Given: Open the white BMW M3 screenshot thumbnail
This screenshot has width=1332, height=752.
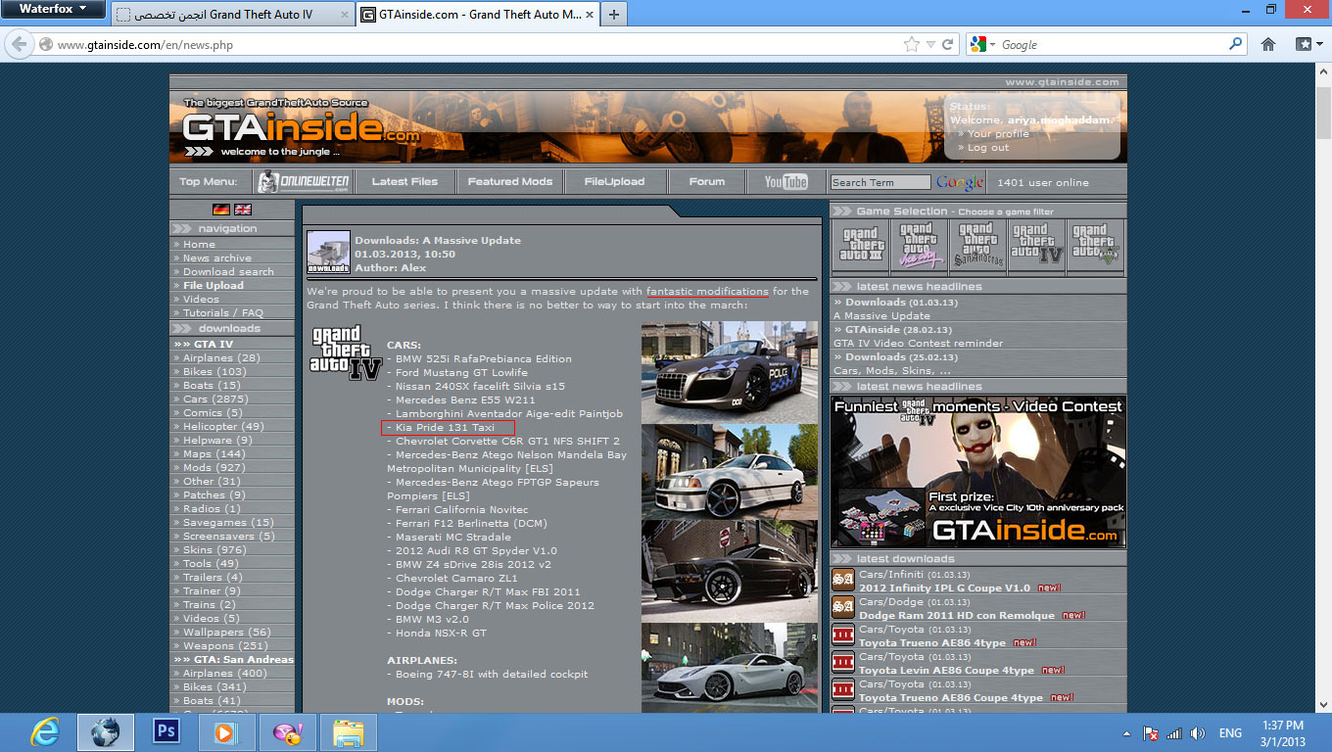Looking at the screenshot, I should (730, 471).
